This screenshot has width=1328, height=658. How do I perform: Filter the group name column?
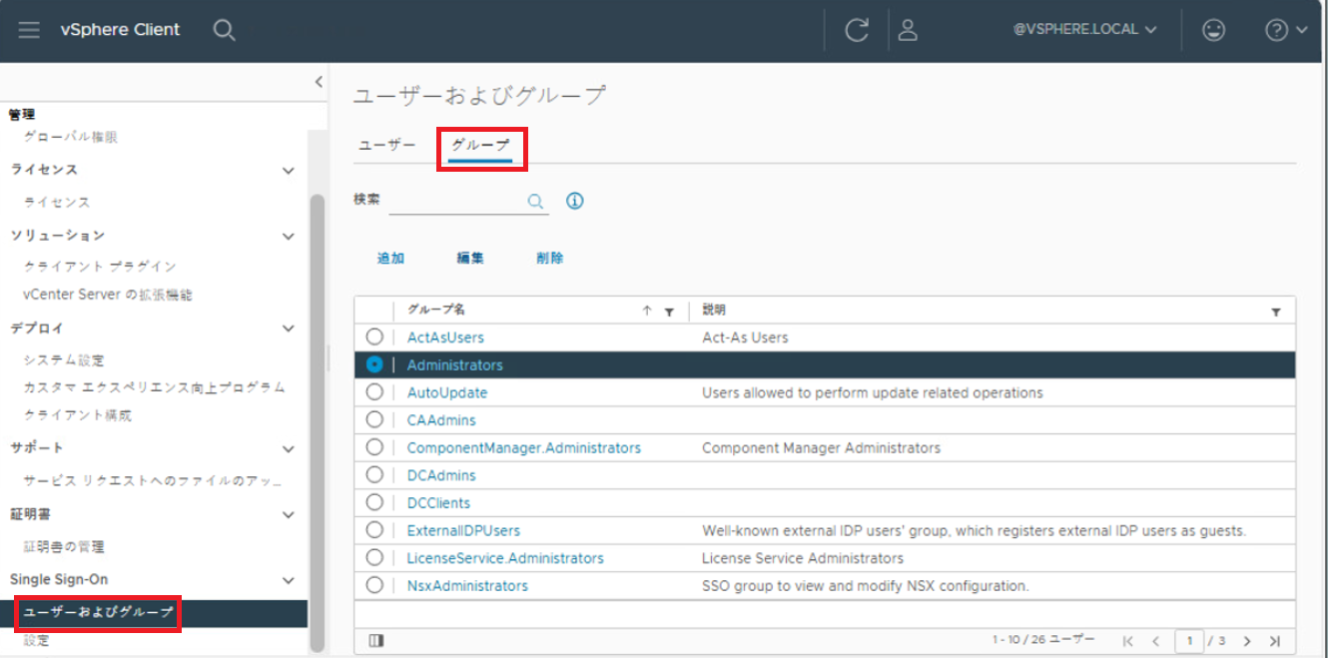(x=669, y=312)
